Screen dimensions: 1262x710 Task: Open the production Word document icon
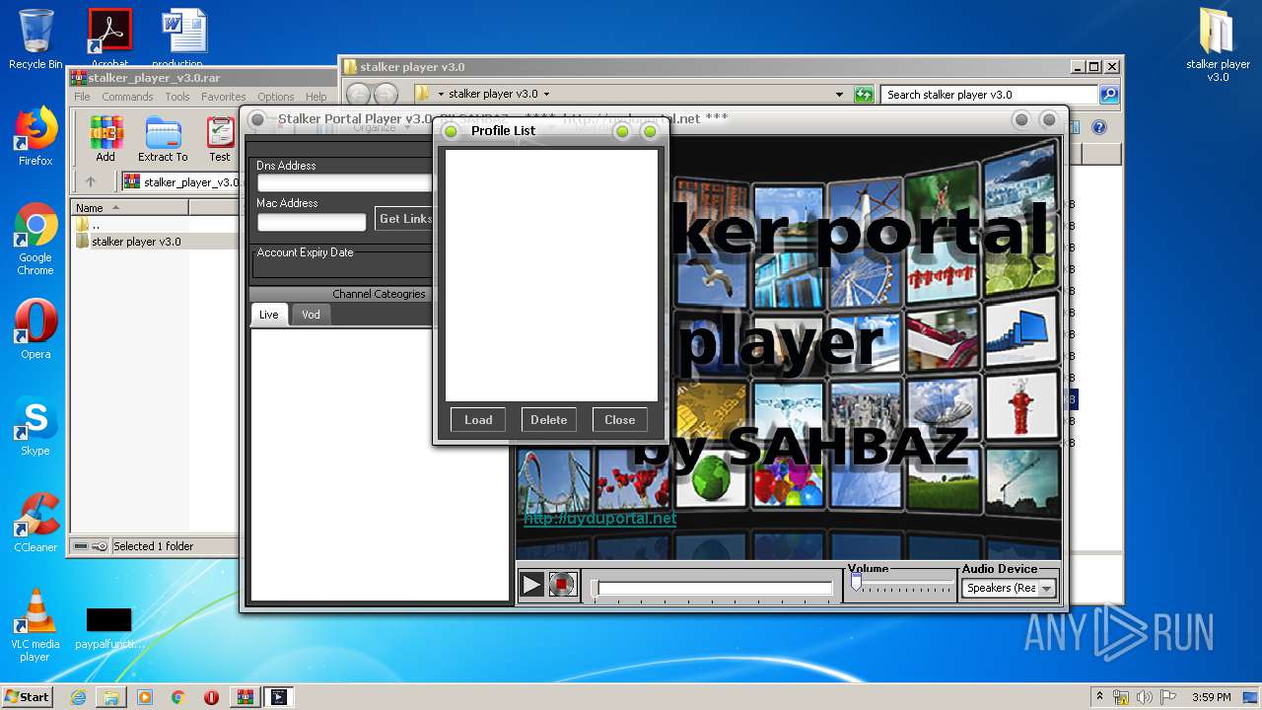click(x=183, y=38)
